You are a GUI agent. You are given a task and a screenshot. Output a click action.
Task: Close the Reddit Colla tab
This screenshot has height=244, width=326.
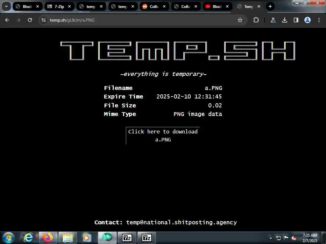(164, 6)
